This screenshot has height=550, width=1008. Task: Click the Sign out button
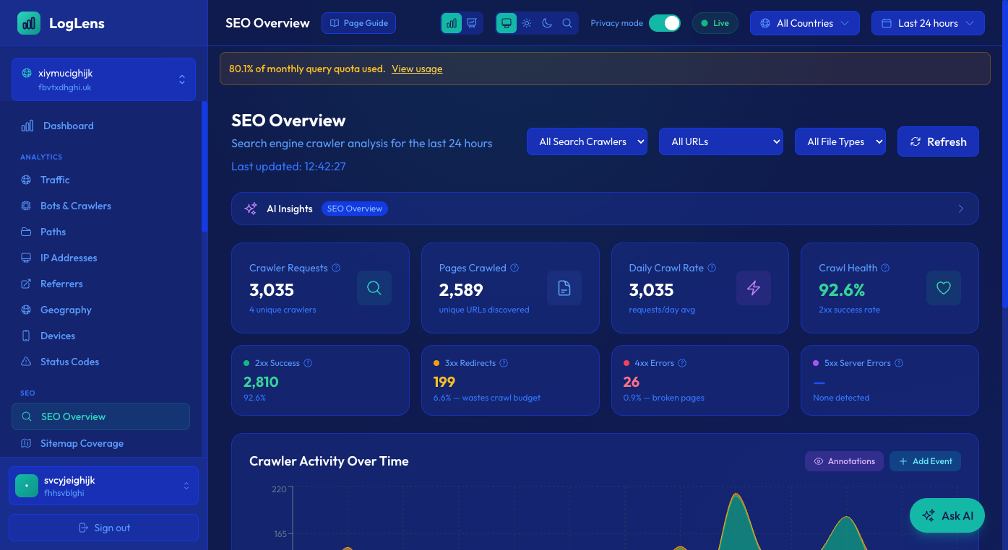click(x=103, y=528)
